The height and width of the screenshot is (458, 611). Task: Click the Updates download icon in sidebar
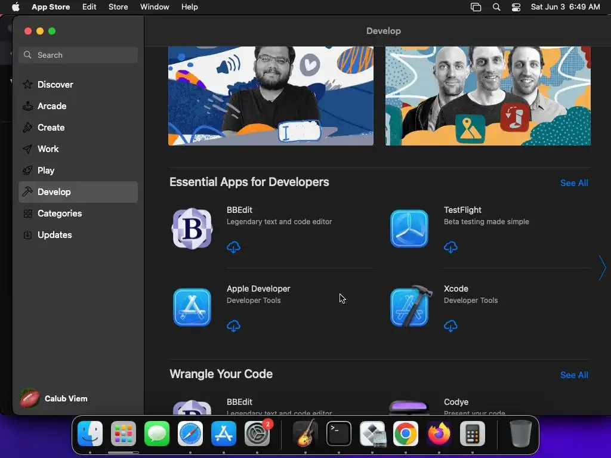[x=27, y=235]
